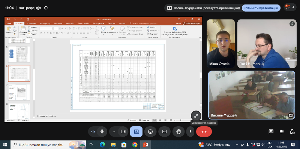
Task: Open the Розділ section dropdown
Action: click(x=33, y=34)
